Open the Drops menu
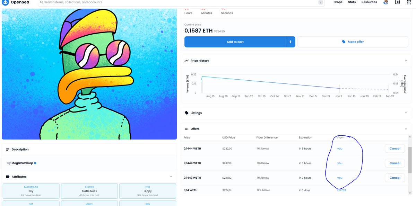Screen dimensions: 416x206 pos(338,2)
